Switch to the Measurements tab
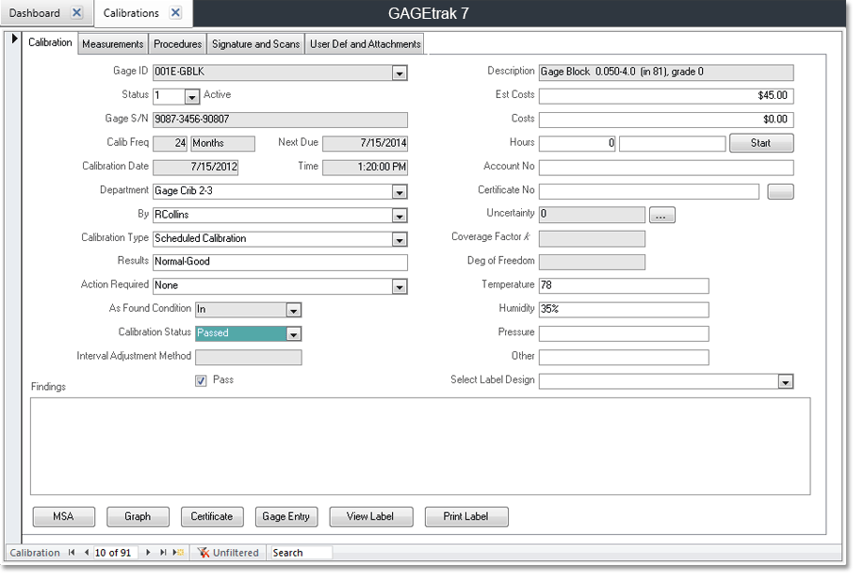864x581 pixels. pos(112,43)
